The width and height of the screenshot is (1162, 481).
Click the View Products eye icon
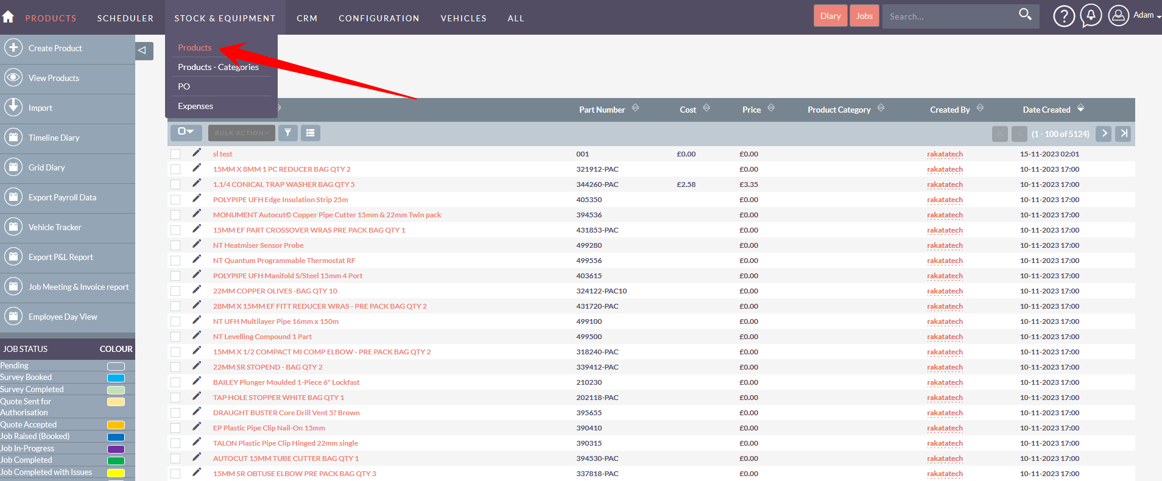pos(13,78)
